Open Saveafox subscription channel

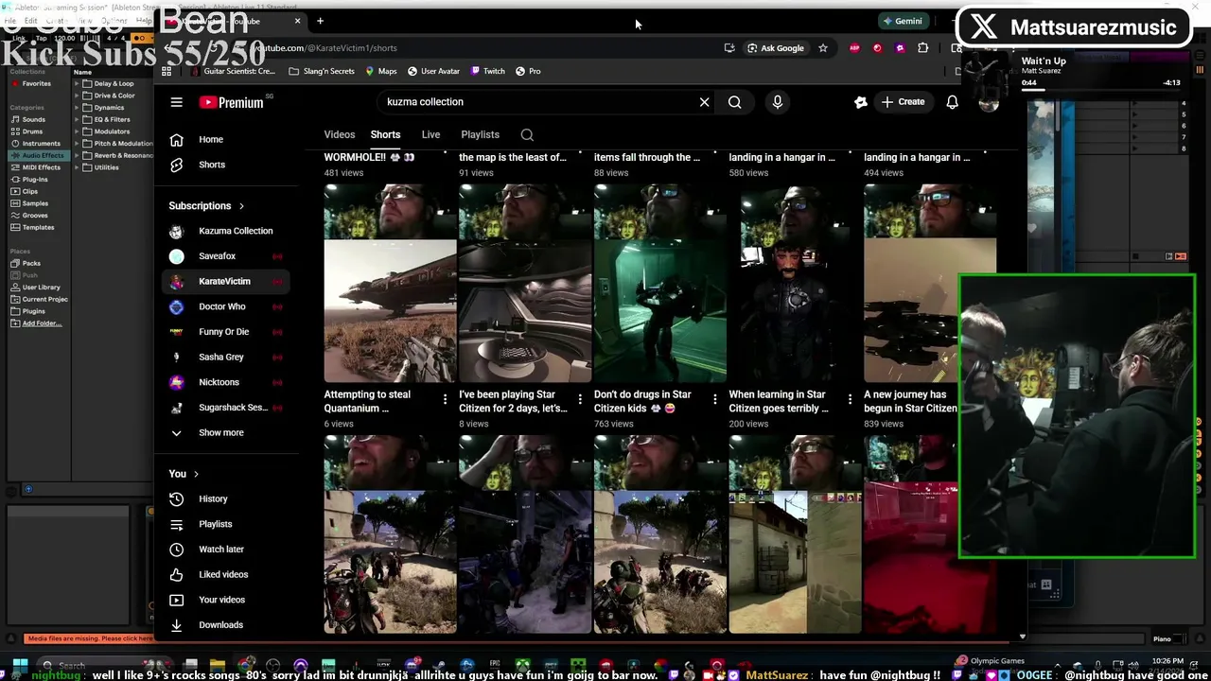(225, 256)
